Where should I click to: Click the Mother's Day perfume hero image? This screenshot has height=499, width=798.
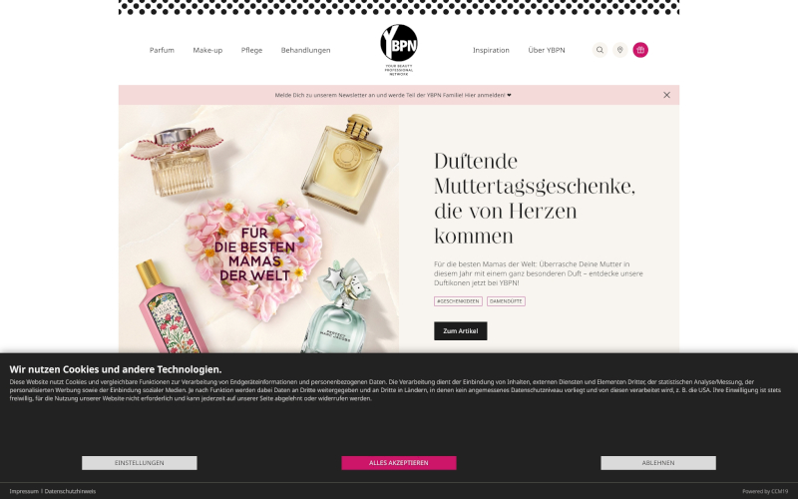coord(259,230)
